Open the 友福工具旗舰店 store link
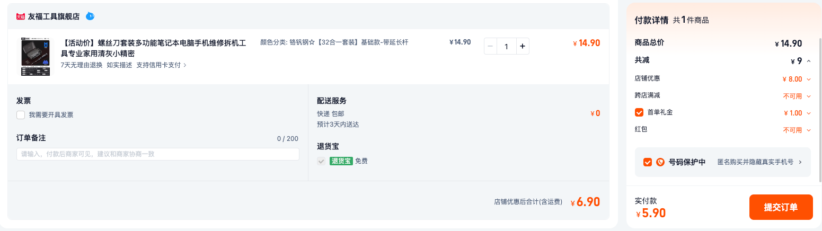822x231 pixels. [x=54, y=16]
